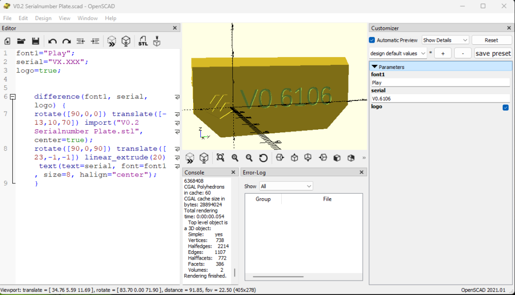515x295 pixels.
Task: Click the Save file icon in editor
Action: [x=36, y=41]
